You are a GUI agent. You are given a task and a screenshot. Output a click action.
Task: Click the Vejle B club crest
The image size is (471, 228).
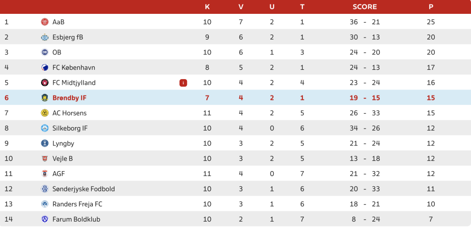click(45, 159)
